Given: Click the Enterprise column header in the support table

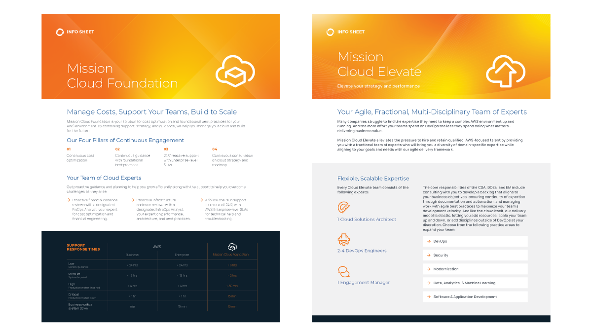Looking at the screenshot, I should pyautogui.click(x=182, y=255).
